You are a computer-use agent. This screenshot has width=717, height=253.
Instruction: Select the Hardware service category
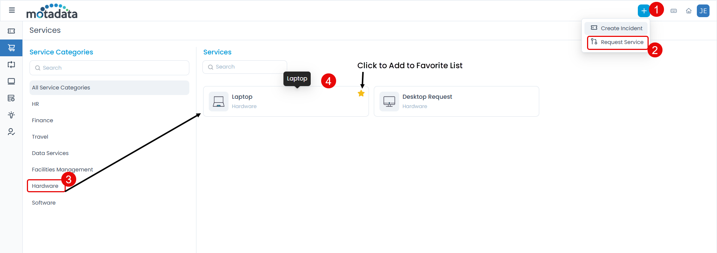tap(45, 186)
